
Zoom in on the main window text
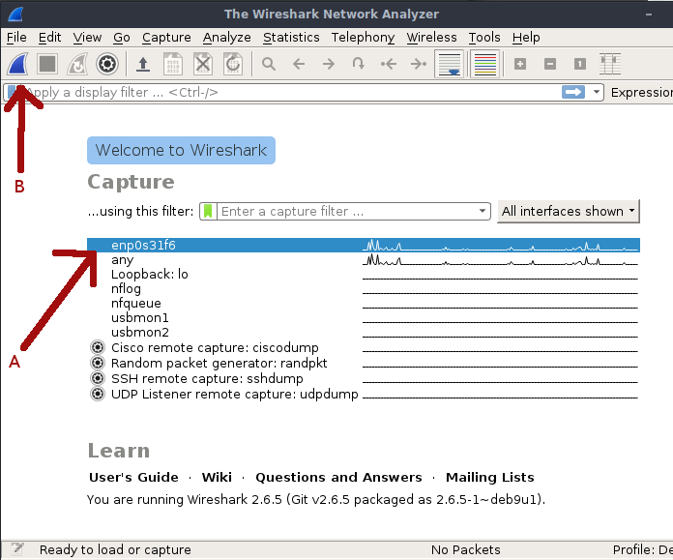coord(520,65)
